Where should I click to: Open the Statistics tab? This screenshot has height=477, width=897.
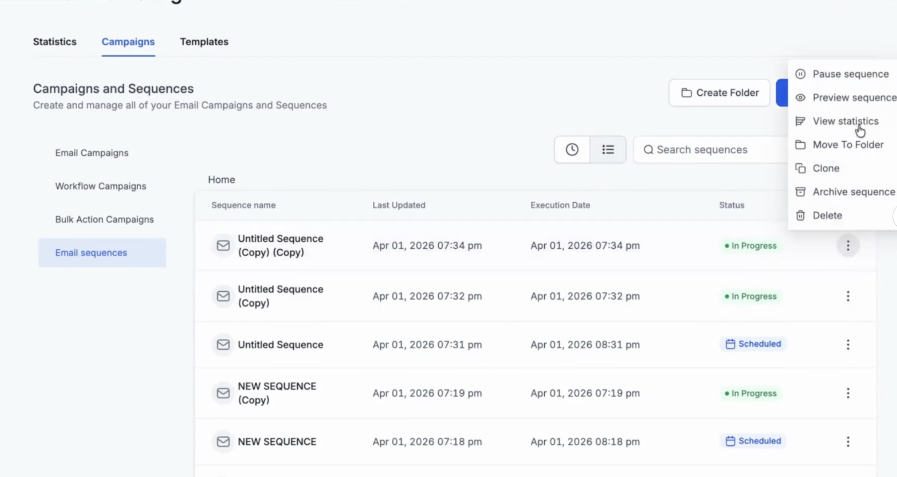pyautogui.click(x=55, y=42)
